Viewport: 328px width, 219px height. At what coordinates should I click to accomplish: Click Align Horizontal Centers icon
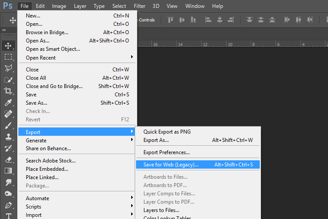point(220,20)
